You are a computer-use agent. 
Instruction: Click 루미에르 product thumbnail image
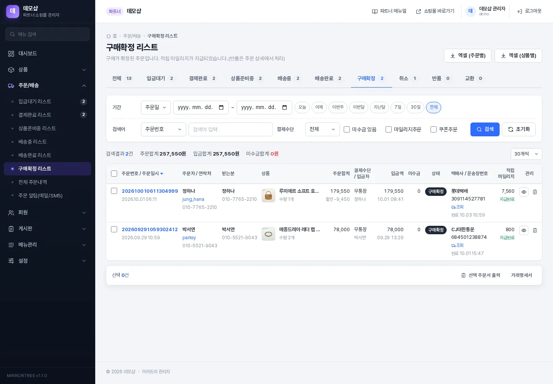tap(268, 195)
